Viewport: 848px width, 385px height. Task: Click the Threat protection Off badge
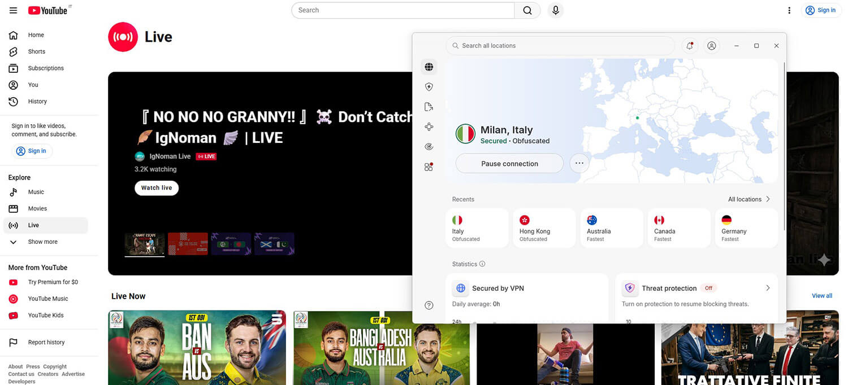pos(708,288)
